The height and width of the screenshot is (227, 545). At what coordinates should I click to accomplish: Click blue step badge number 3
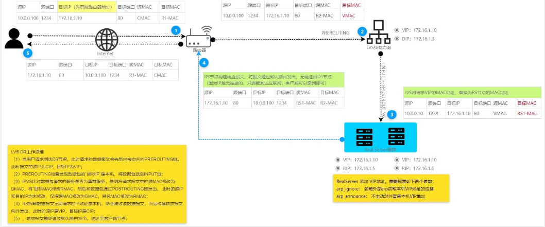coord(392,114)
